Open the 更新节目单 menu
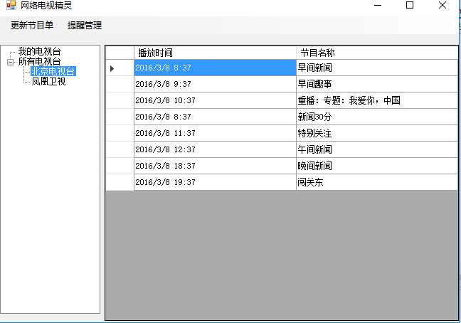Image resolution: width=461 pixels, height=323 pixels. click(32, 26)
